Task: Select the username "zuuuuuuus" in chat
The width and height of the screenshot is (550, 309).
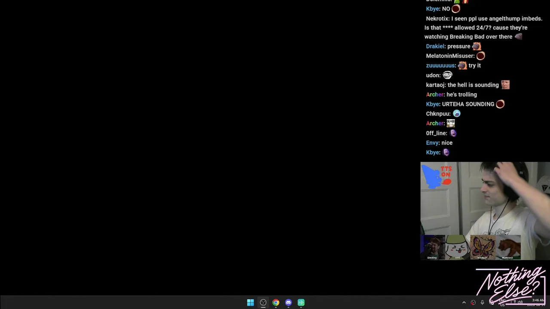Action: [440, 66]
